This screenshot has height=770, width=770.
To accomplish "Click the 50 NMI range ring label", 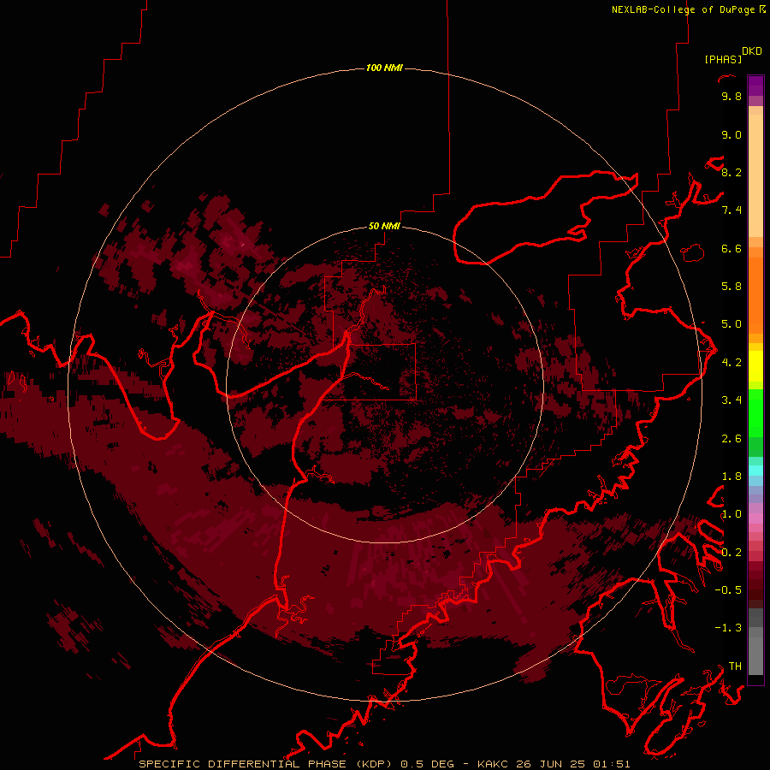I will (x=384, y=226).
